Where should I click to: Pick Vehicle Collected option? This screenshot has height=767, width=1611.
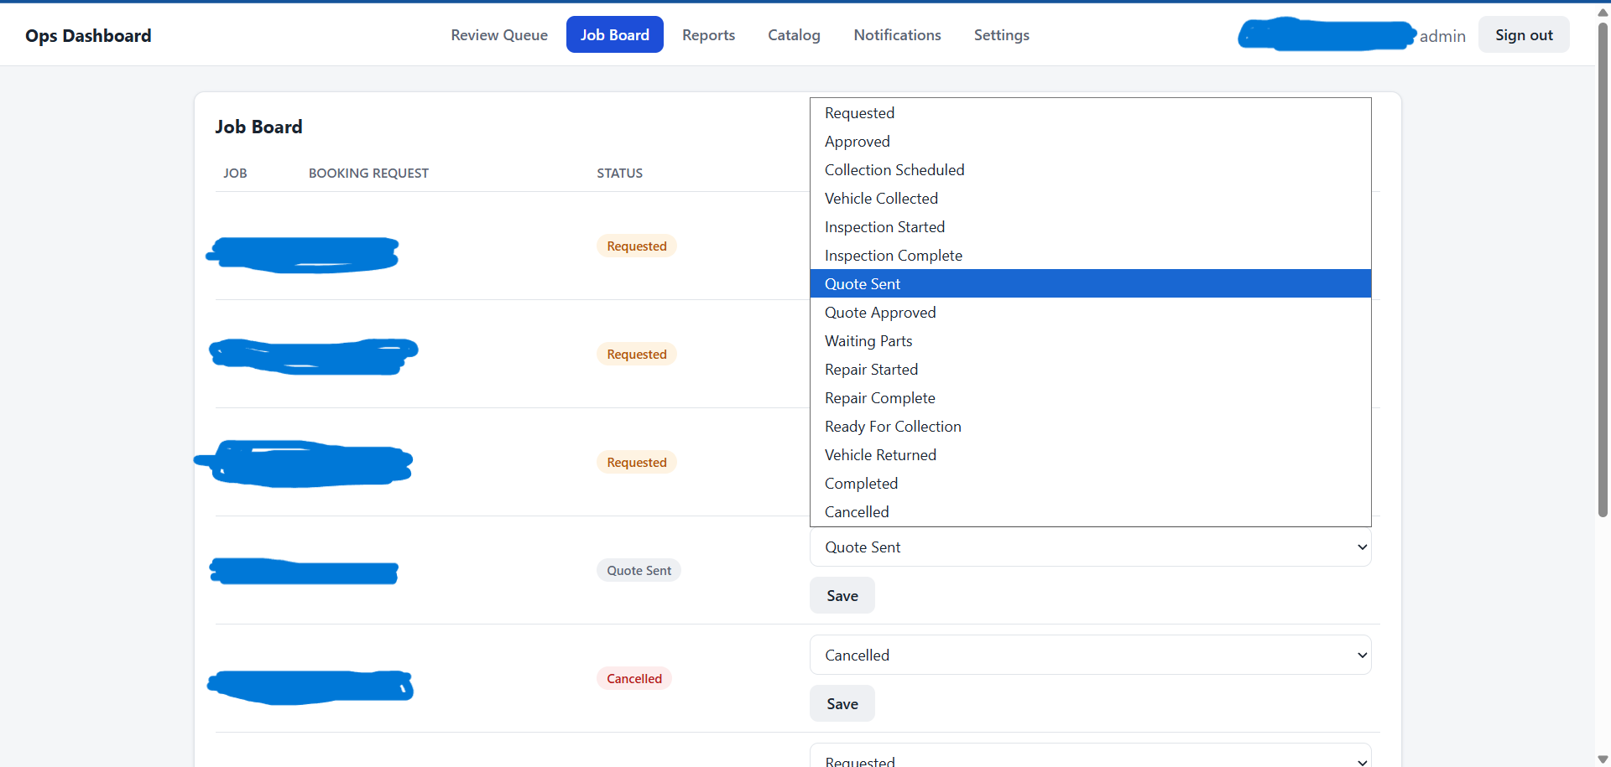point(1090,199)
